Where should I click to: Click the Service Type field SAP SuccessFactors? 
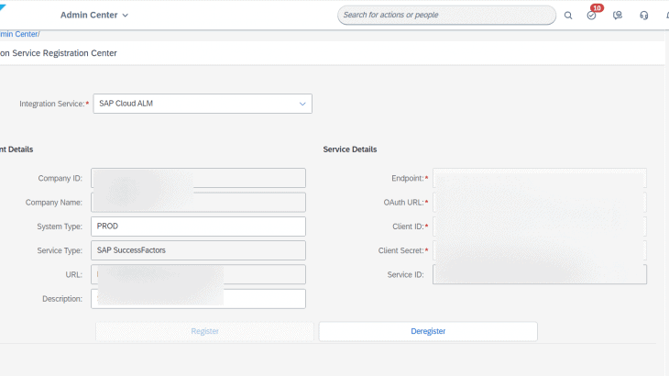click(198, 250)
